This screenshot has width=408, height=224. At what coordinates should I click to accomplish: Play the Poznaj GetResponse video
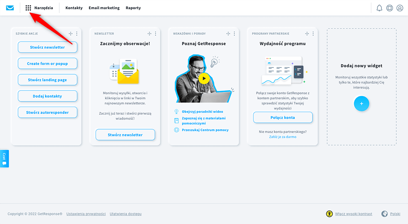pos(204,78)
